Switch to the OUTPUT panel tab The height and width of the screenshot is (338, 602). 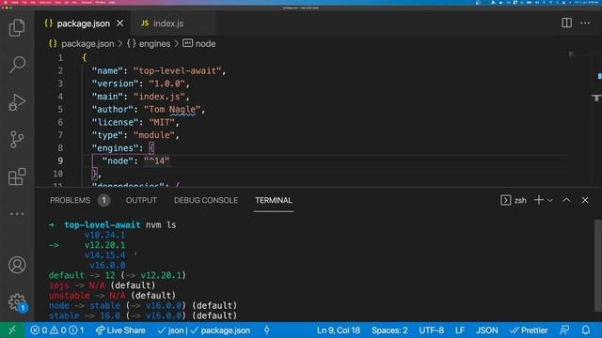(x=141, y=200)
